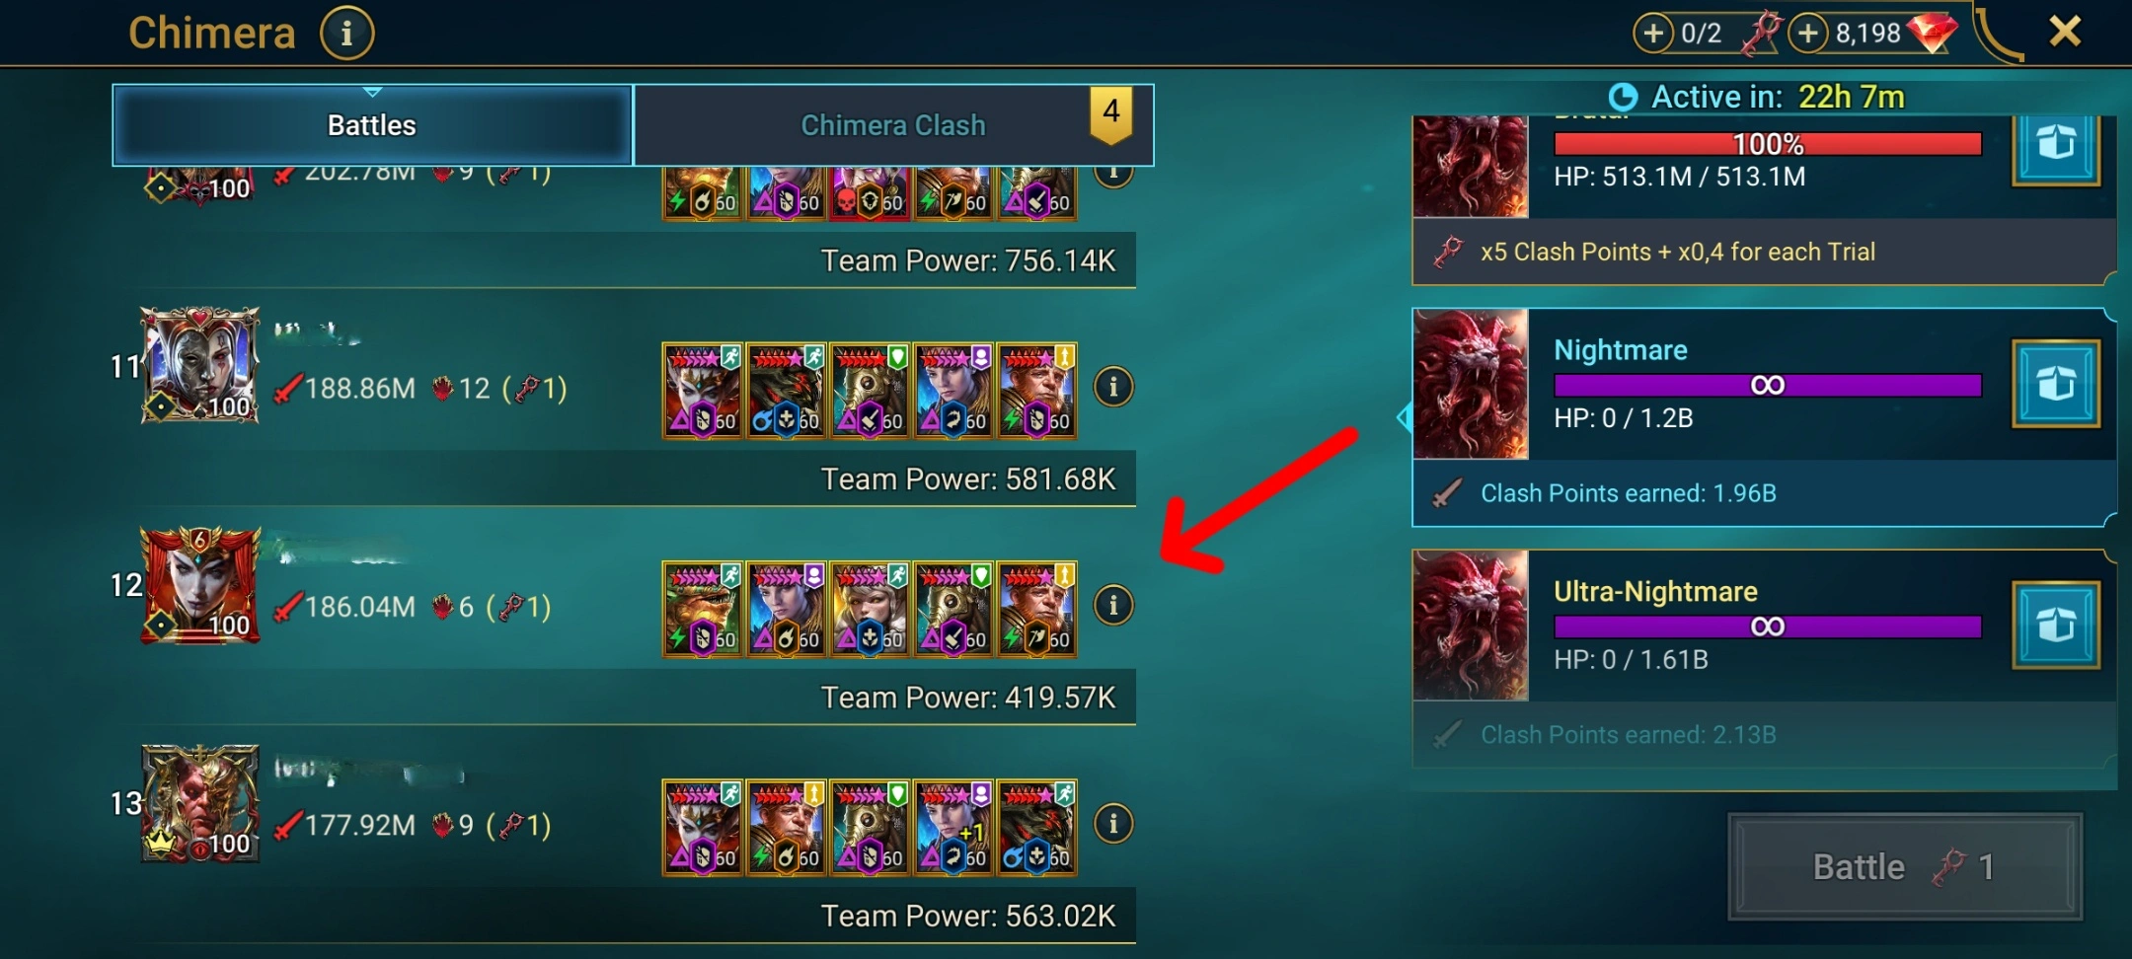Image resolution: width=2132 pixels, height=959 pixels.
Task: Switch to the Battles tab
Action: (372, 125)
